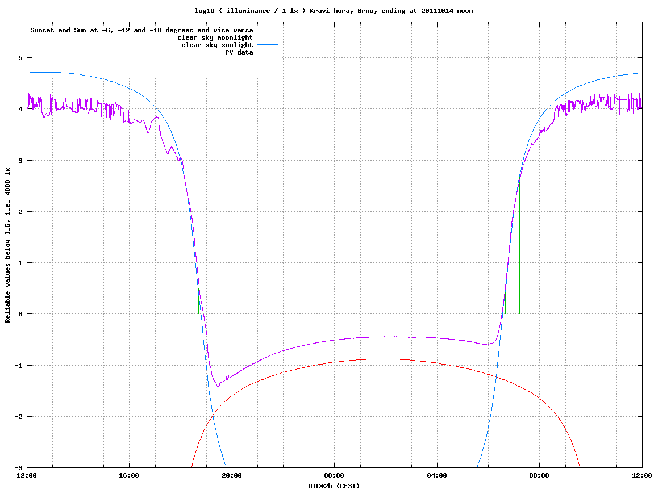Click the green legend line sample
This screenshot has height=490, width=654.
[268, 30]
